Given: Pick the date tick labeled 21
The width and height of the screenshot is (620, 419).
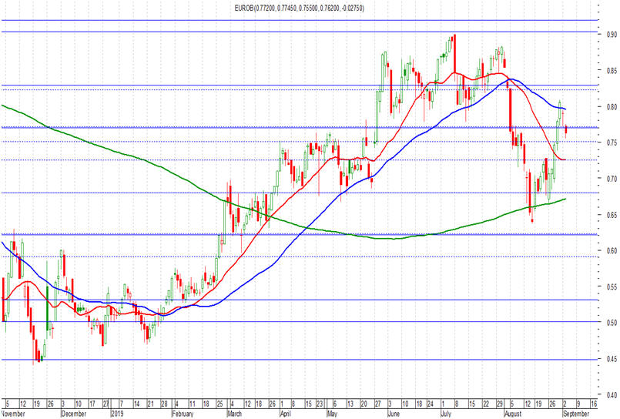Looking at the screenshot, I should 150,404.
